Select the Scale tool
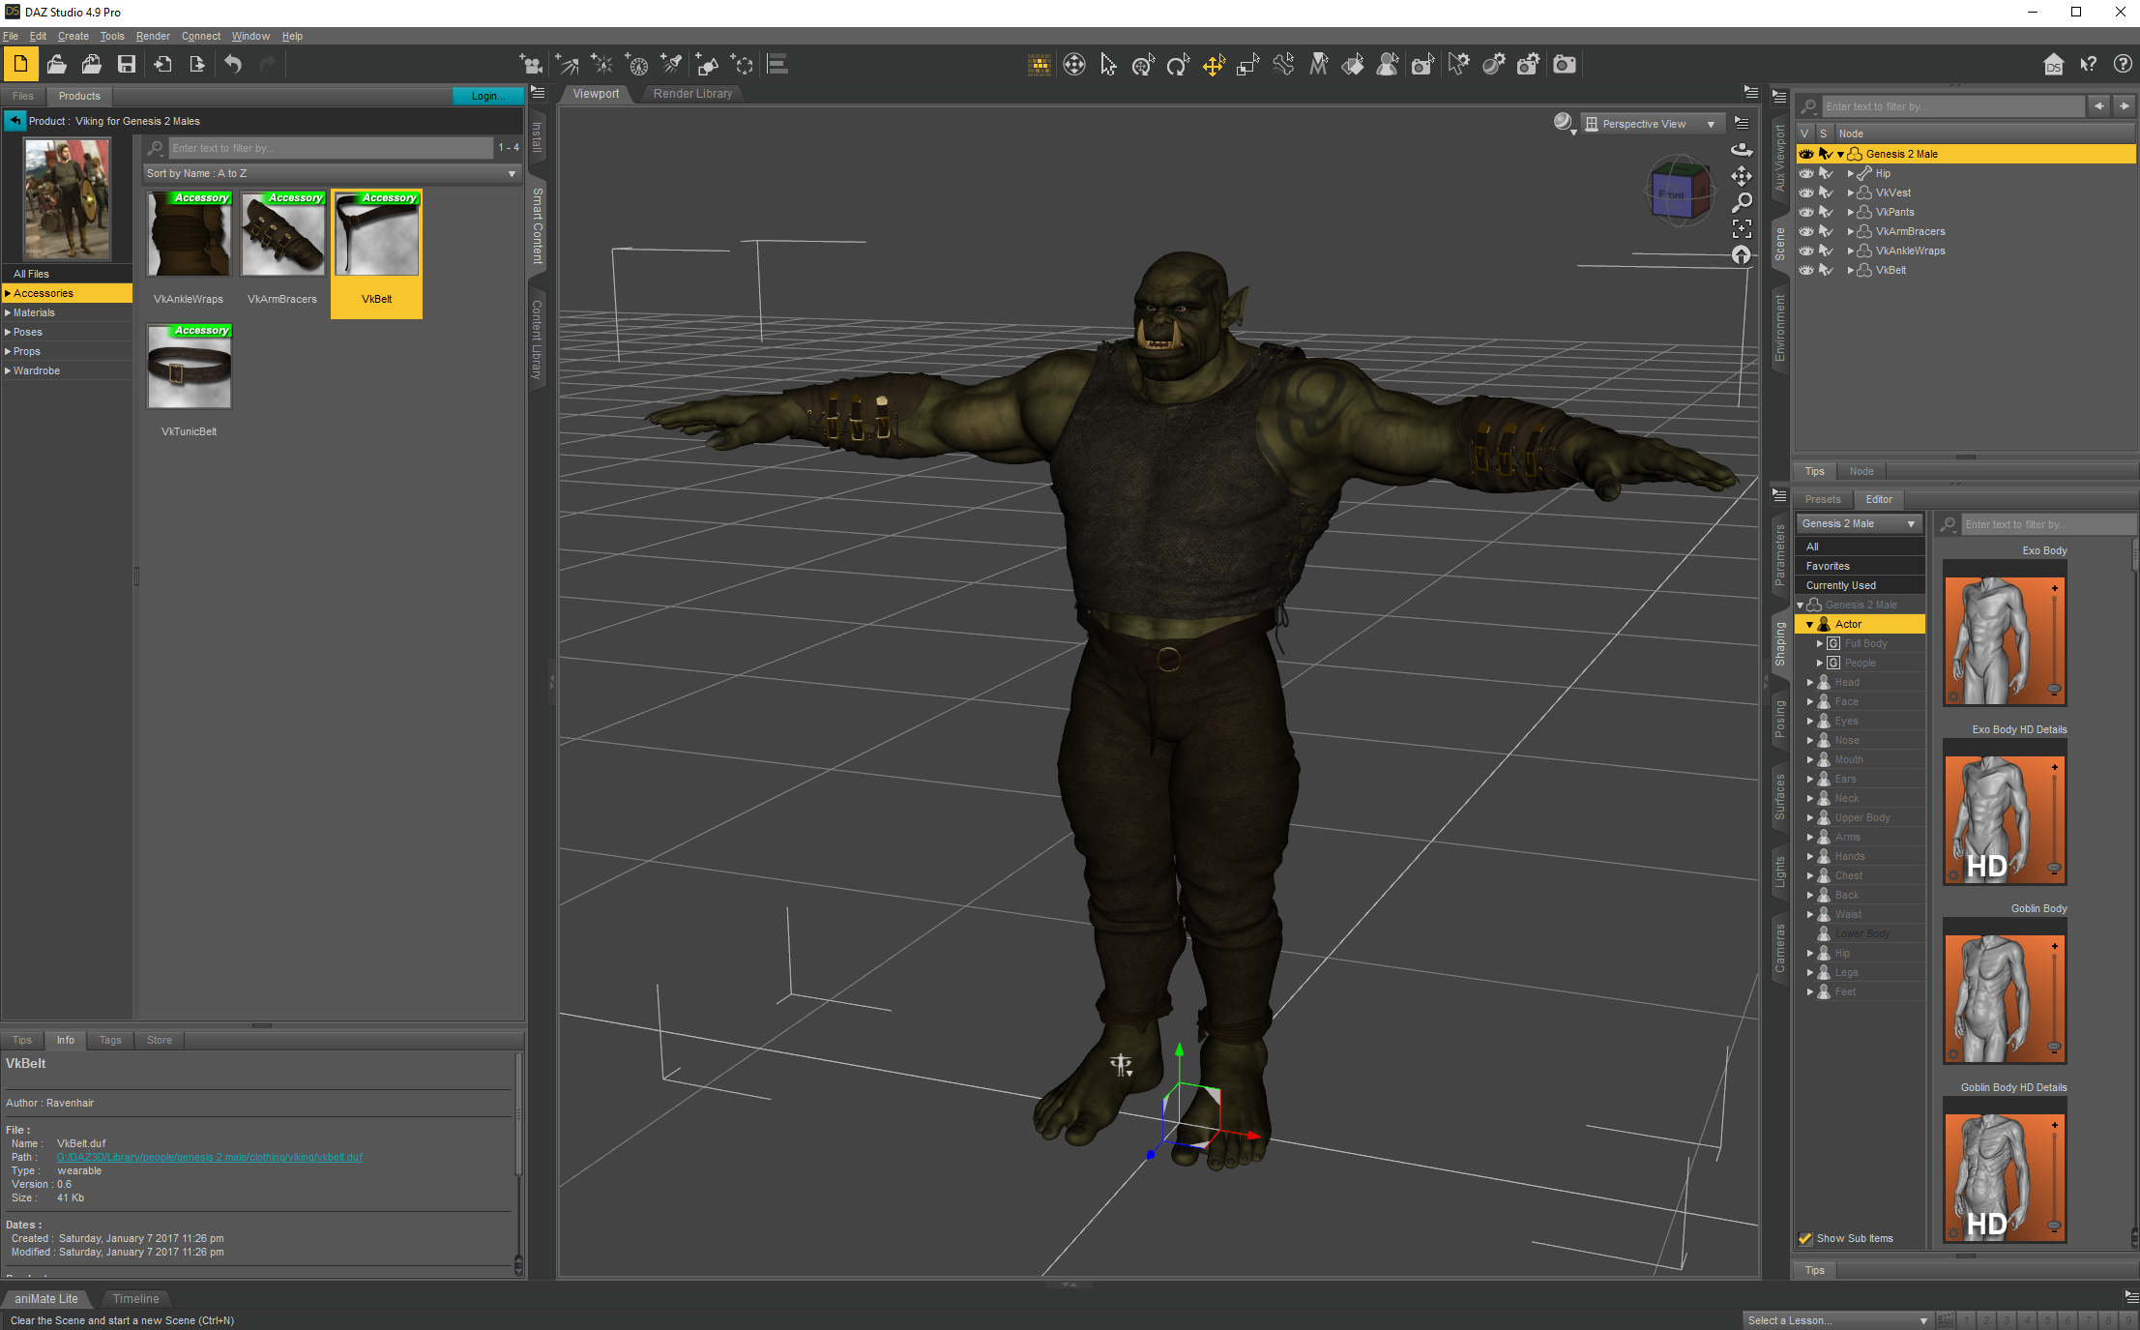 coord(1247,65)
